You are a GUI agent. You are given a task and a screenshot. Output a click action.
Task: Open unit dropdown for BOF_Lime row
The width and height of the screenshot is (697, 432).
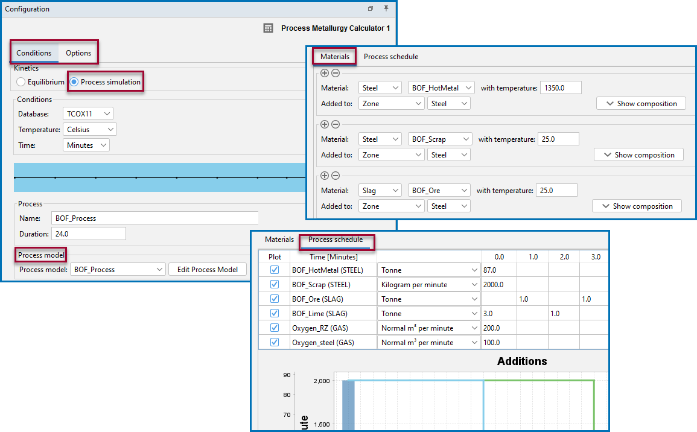pyautogui.click(x=428, y=313)
